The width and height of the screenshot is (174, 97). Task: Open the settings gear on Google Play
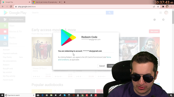coord(163,20)
